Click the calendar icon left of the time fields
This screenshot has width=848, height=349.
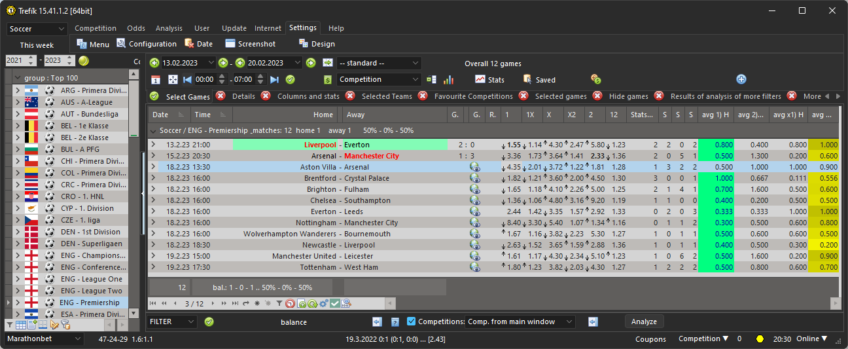click(156, 79)
